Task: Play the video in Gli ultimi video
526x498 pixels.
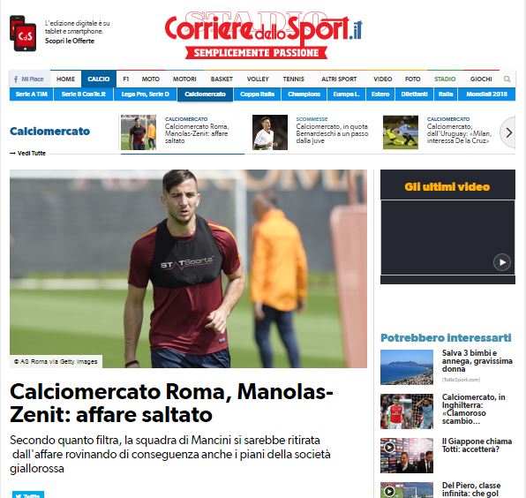Action: point(502,262)
